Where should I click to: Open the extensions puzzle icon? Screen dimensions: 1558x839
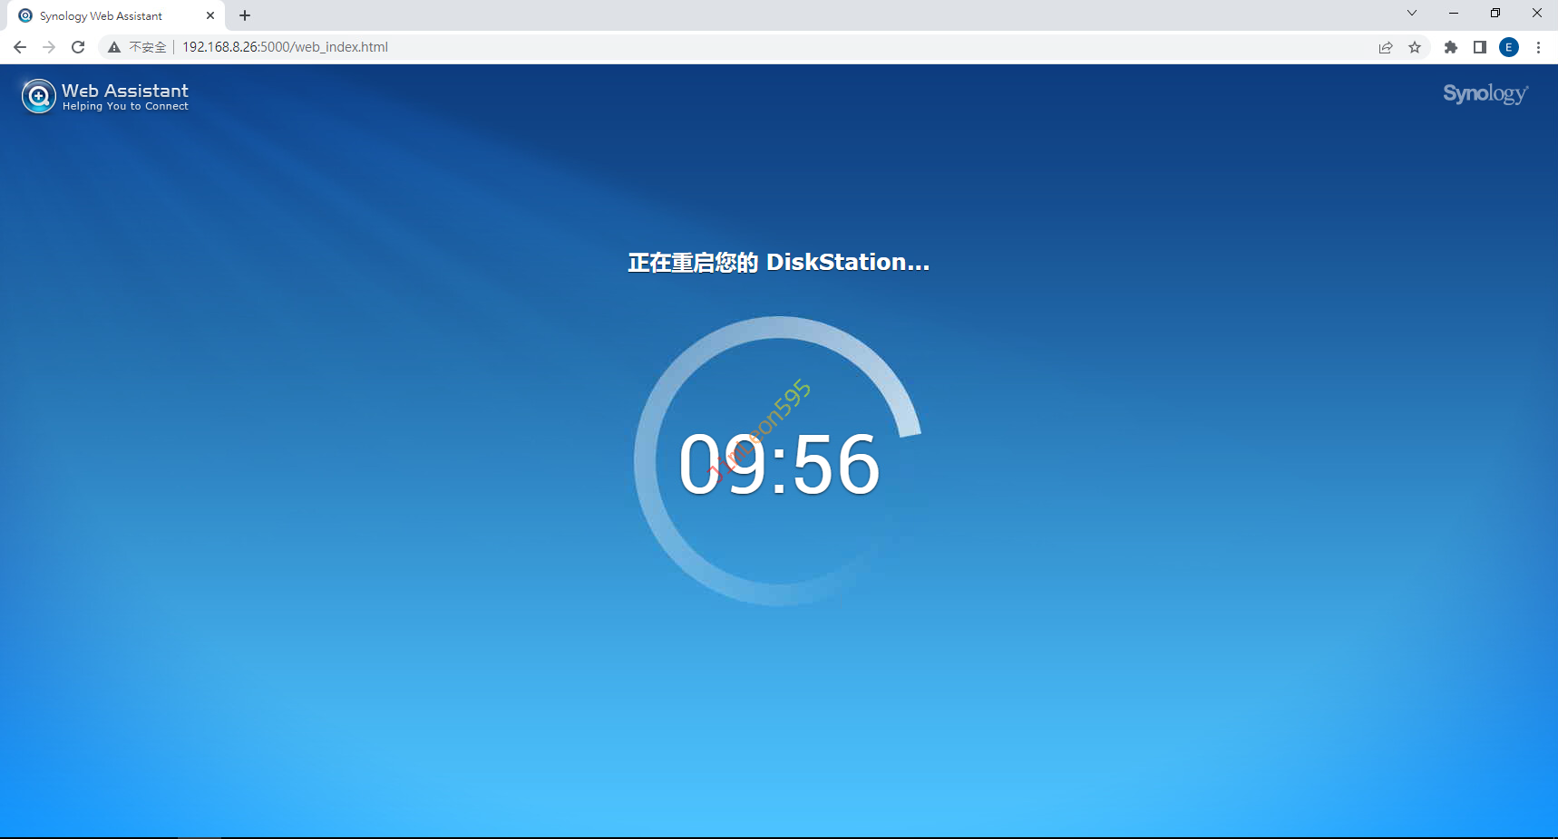(x=1451, y=47)
